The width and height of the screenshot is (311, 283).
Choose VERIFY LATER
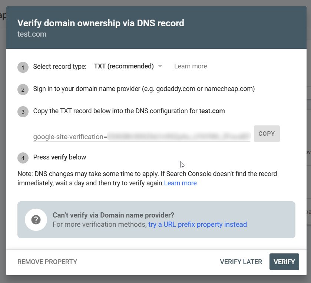pyautogui.click(x=241, y=262)
